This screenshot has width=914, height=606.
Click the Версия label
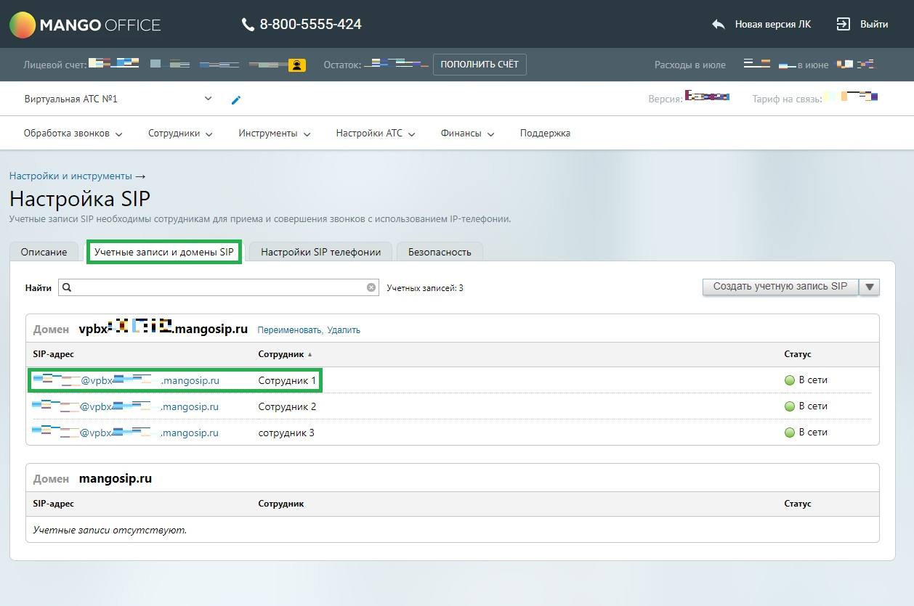[x=666, y=99]
